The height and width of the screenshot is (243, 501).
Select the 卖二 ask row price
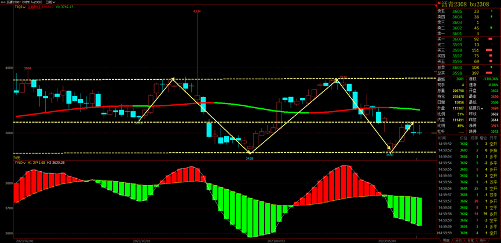pyautogui.click(x=457, y=28)
